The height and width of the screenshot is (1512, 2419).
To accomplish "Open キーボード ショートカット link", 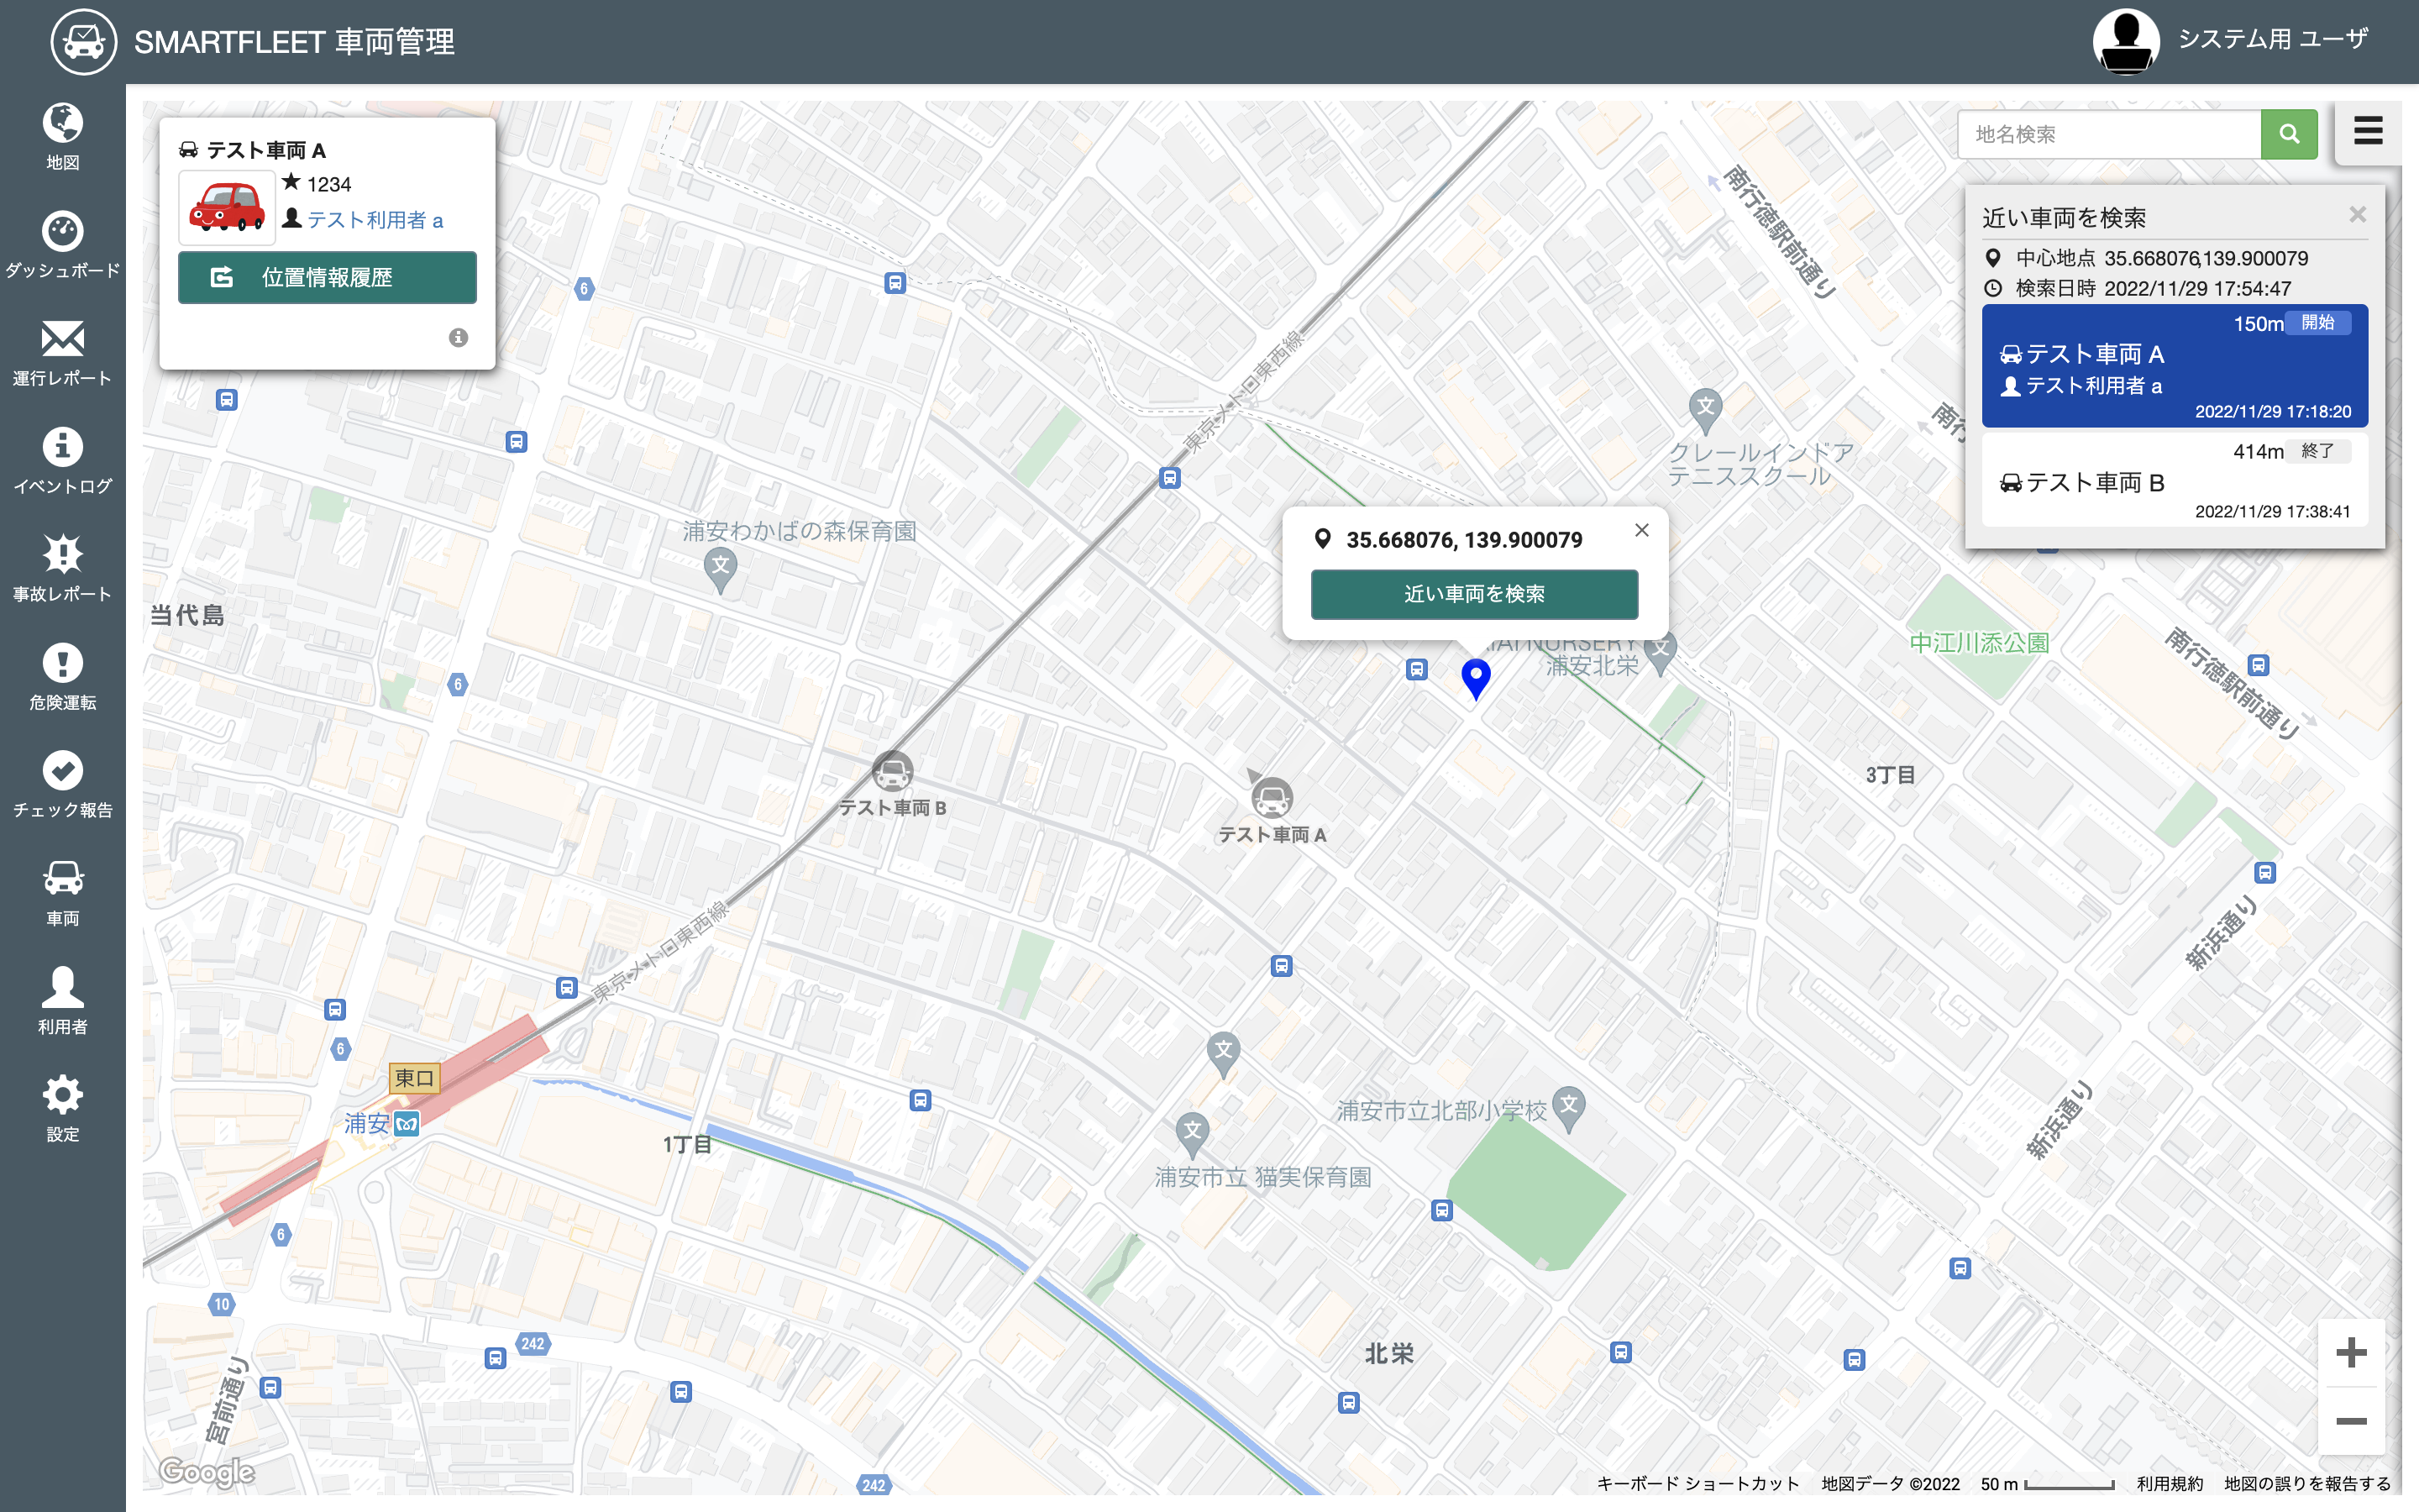I will pos(1697,1483).
